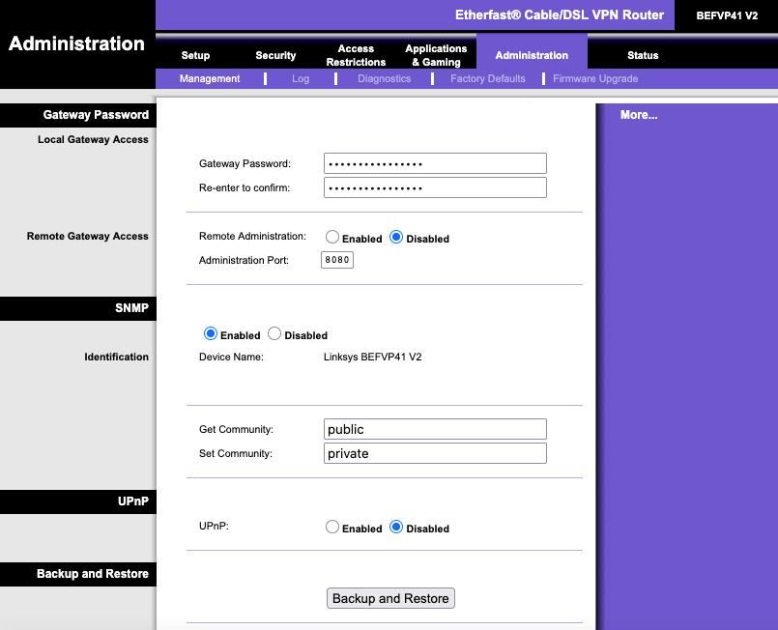The width and height of the screenshot is (778, 630).
Task: Enable Remote Administration radio button
Action: click(x=331, y=237)
